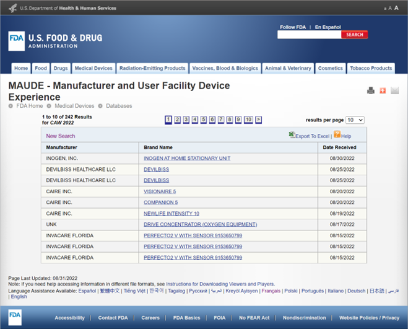Select Français language assistance link
408x329 pixels.
pyautogui.click(x=271, y=291)
